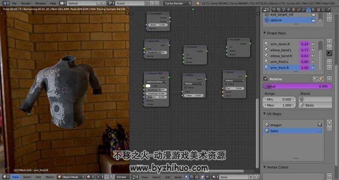Image resolution: width=339 pixels, height=180 pixels.
Task: Open the Constraints chain-link properties tab
Action: [299, 9]
